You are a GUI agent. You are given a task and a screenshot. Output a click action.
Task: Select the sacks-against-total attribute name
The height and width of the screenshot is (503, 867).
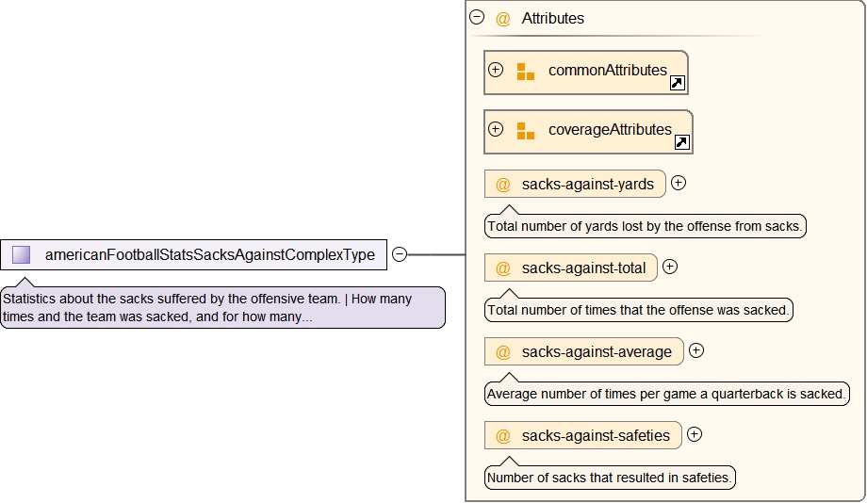583,268
